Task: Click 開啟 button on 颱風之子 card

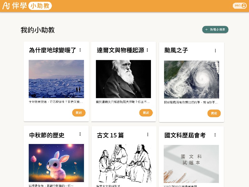Action: 214,113
